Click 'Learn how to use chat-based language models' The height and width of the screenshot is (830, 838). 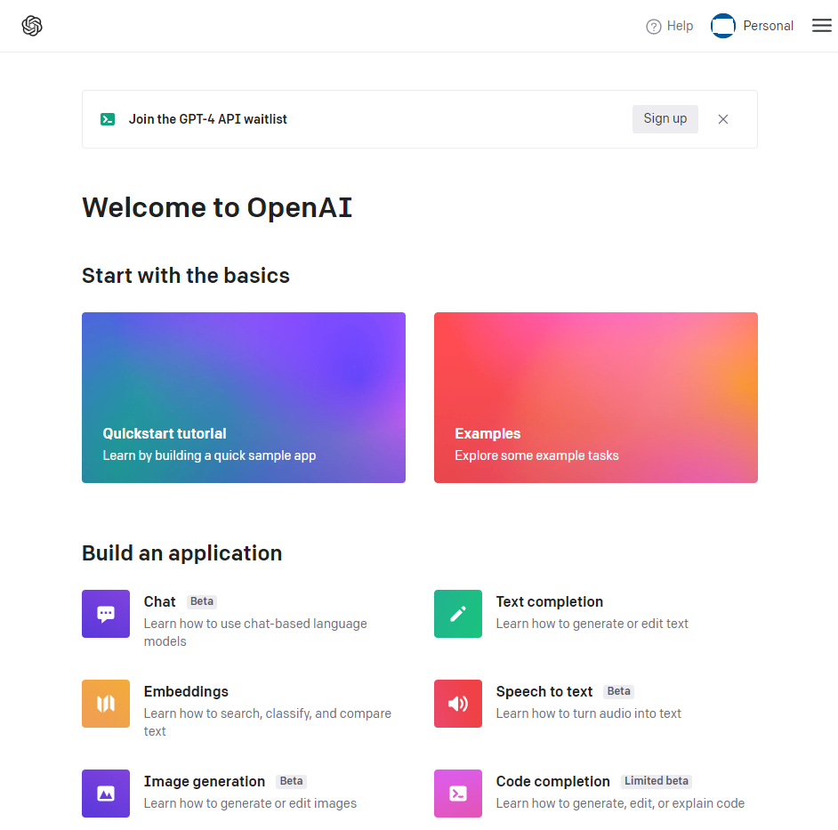255,633
